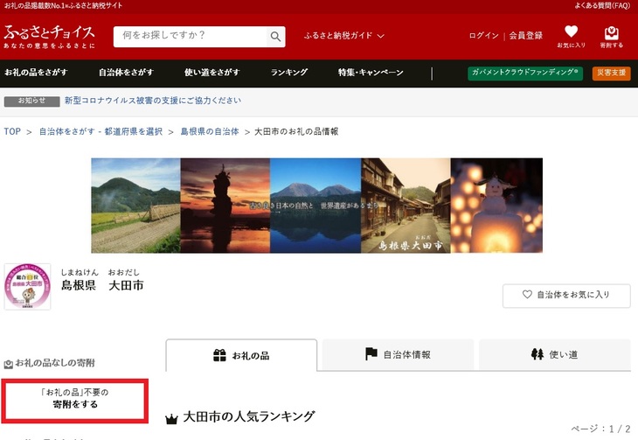Viewport: 638px width, 440px height.
Task: Open the ログイン link
Action: [x=483, y=36]
